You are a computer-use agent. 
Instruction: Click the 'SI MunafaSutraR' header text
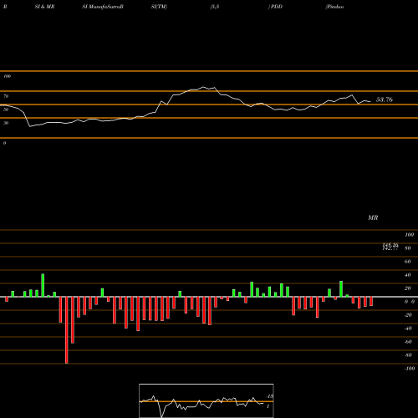[103, 7]
